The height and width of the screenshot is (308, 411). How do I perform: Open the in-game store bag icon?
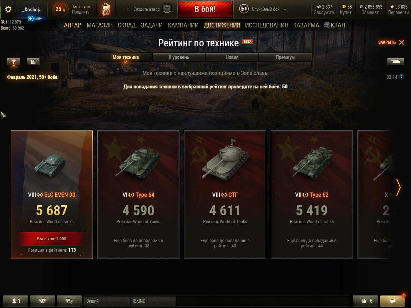[106, 9]
